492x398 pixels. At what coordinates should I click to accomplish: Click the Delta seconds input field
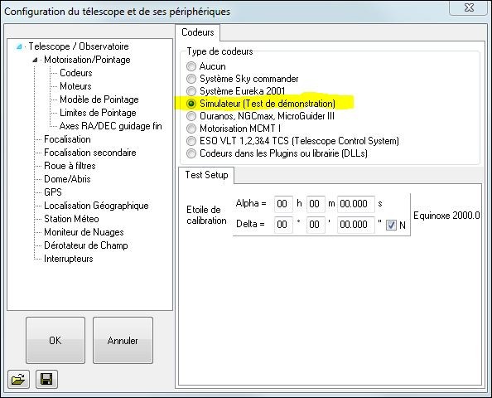coord(356,225)
